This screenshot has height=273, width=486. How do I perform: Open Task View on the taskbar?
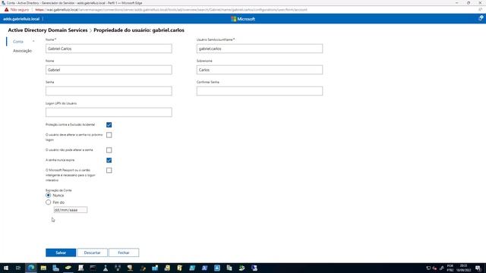[x=18, y=268]
